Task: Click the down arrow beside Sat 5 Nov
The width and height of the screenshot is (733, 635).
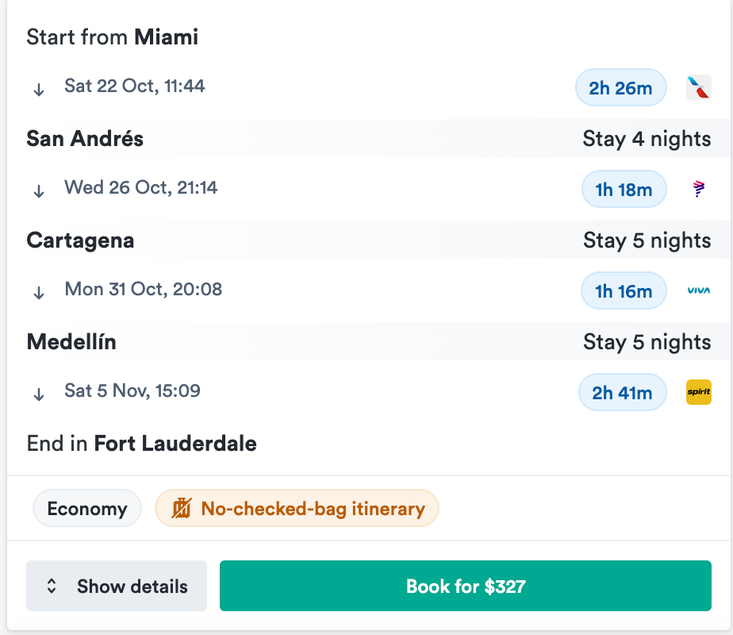Action: point(39,394)
